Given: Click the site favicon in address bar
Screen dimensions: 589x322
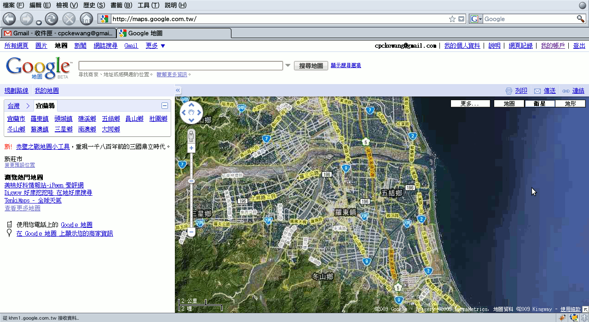Looking at the screenshot, I should tap(104, 19).
